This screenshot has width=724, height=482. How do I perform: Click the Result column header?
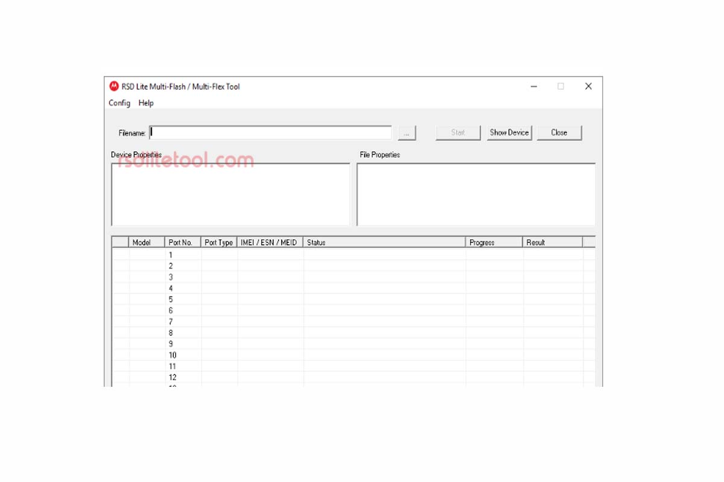[x=553, y=242]
